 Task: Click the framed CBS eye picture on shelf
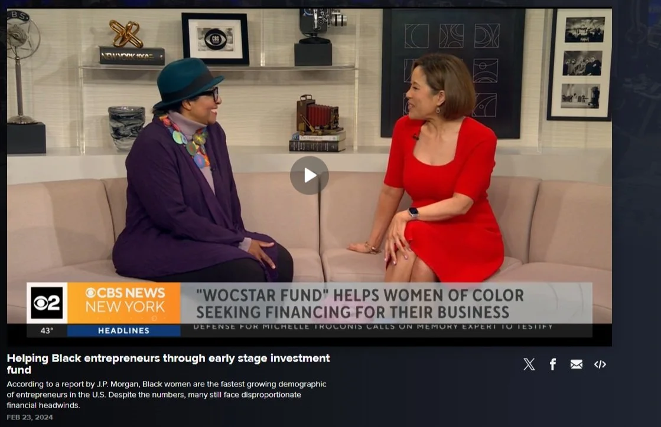[x=215, y=39]
